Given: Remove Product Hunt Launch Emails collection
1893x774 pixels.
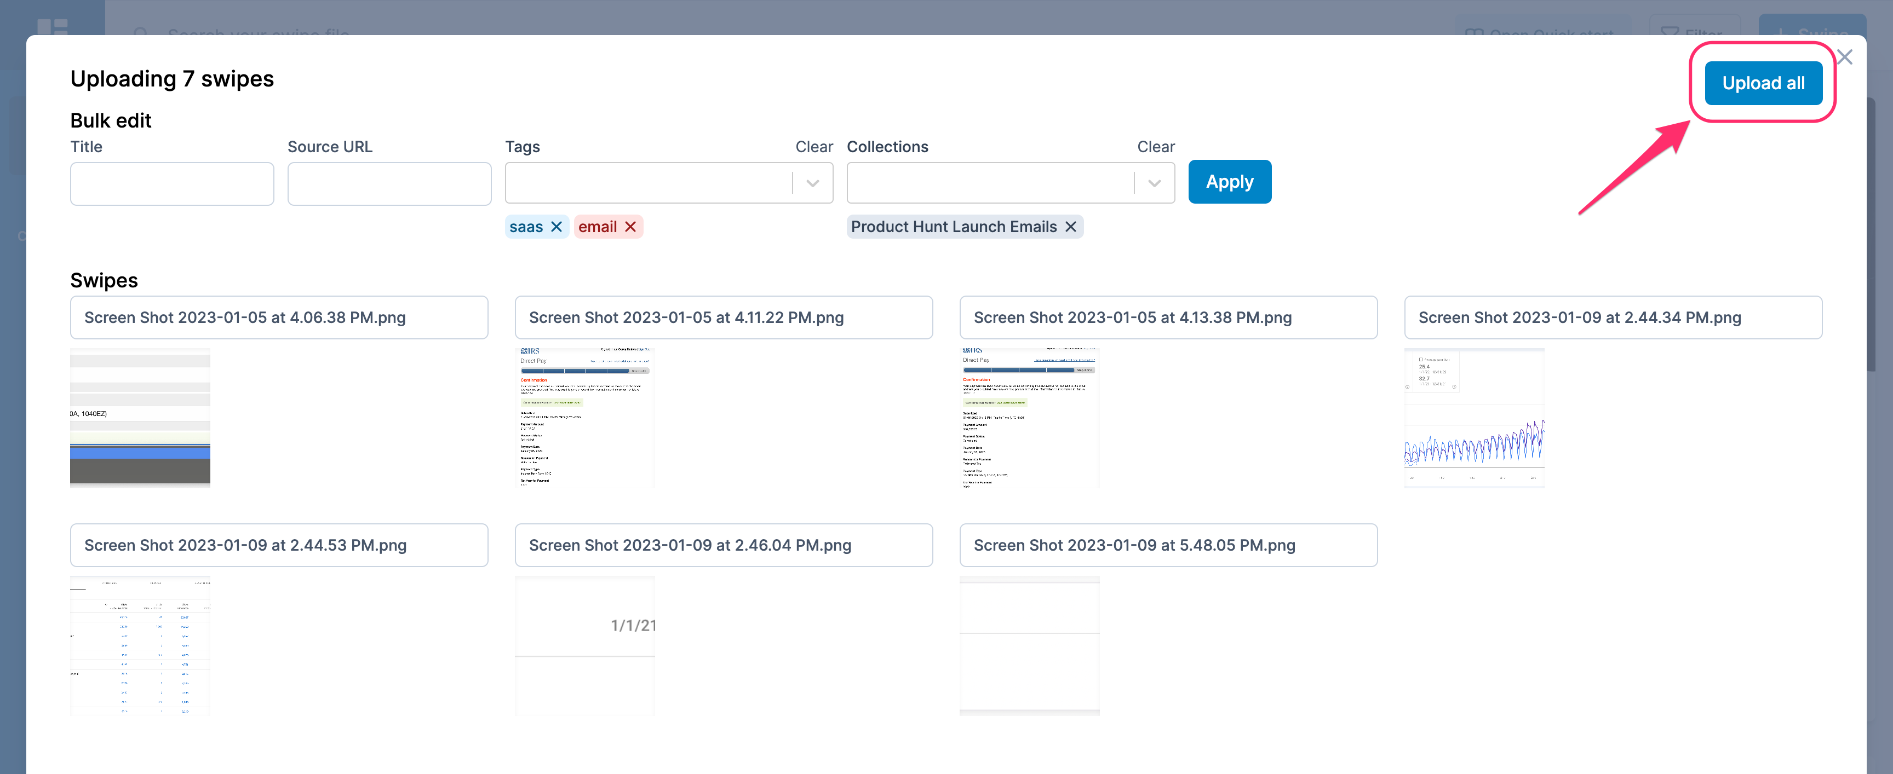Looking at the screenshot, I should [x=1071, y=227].
